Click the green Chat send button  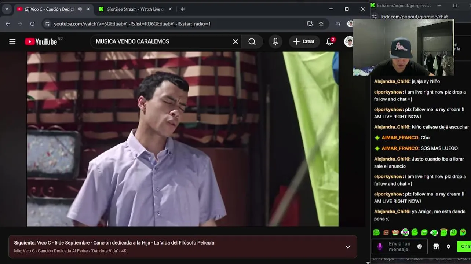pos(464,247)
